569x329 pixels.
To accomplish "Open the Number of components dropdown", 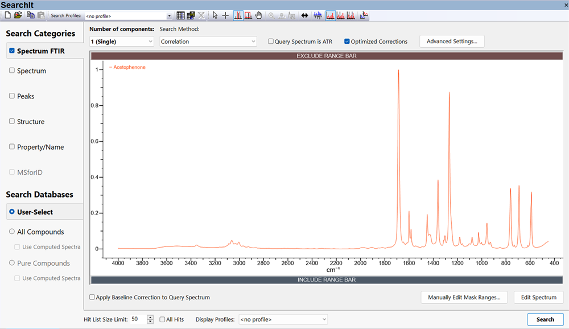I will pos(122,42).
